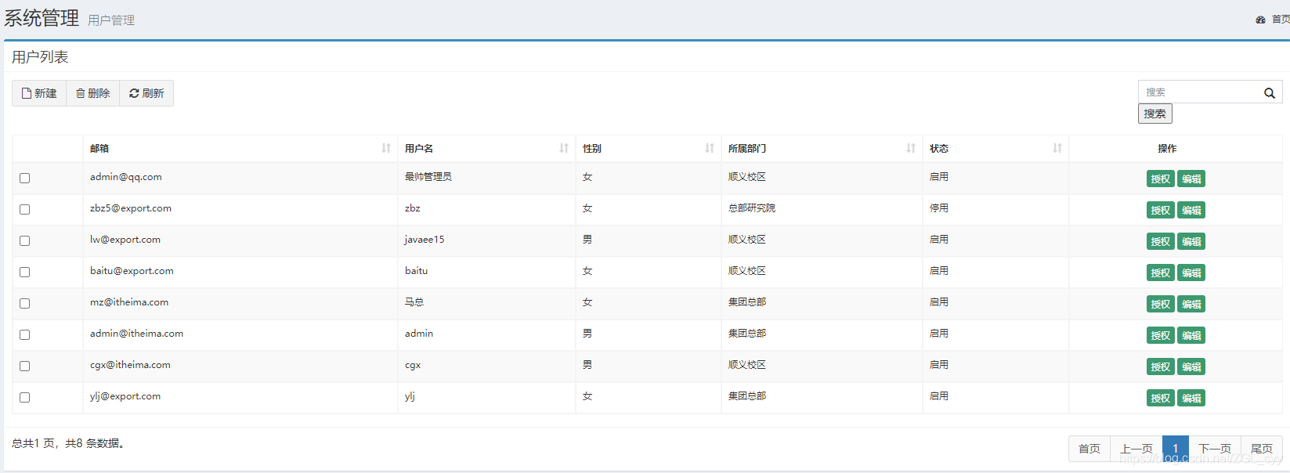Click the gray 搜索 button under the search box
Image resolution: width=1290 pixels, height=473 pixels.
coord(1154,114)
